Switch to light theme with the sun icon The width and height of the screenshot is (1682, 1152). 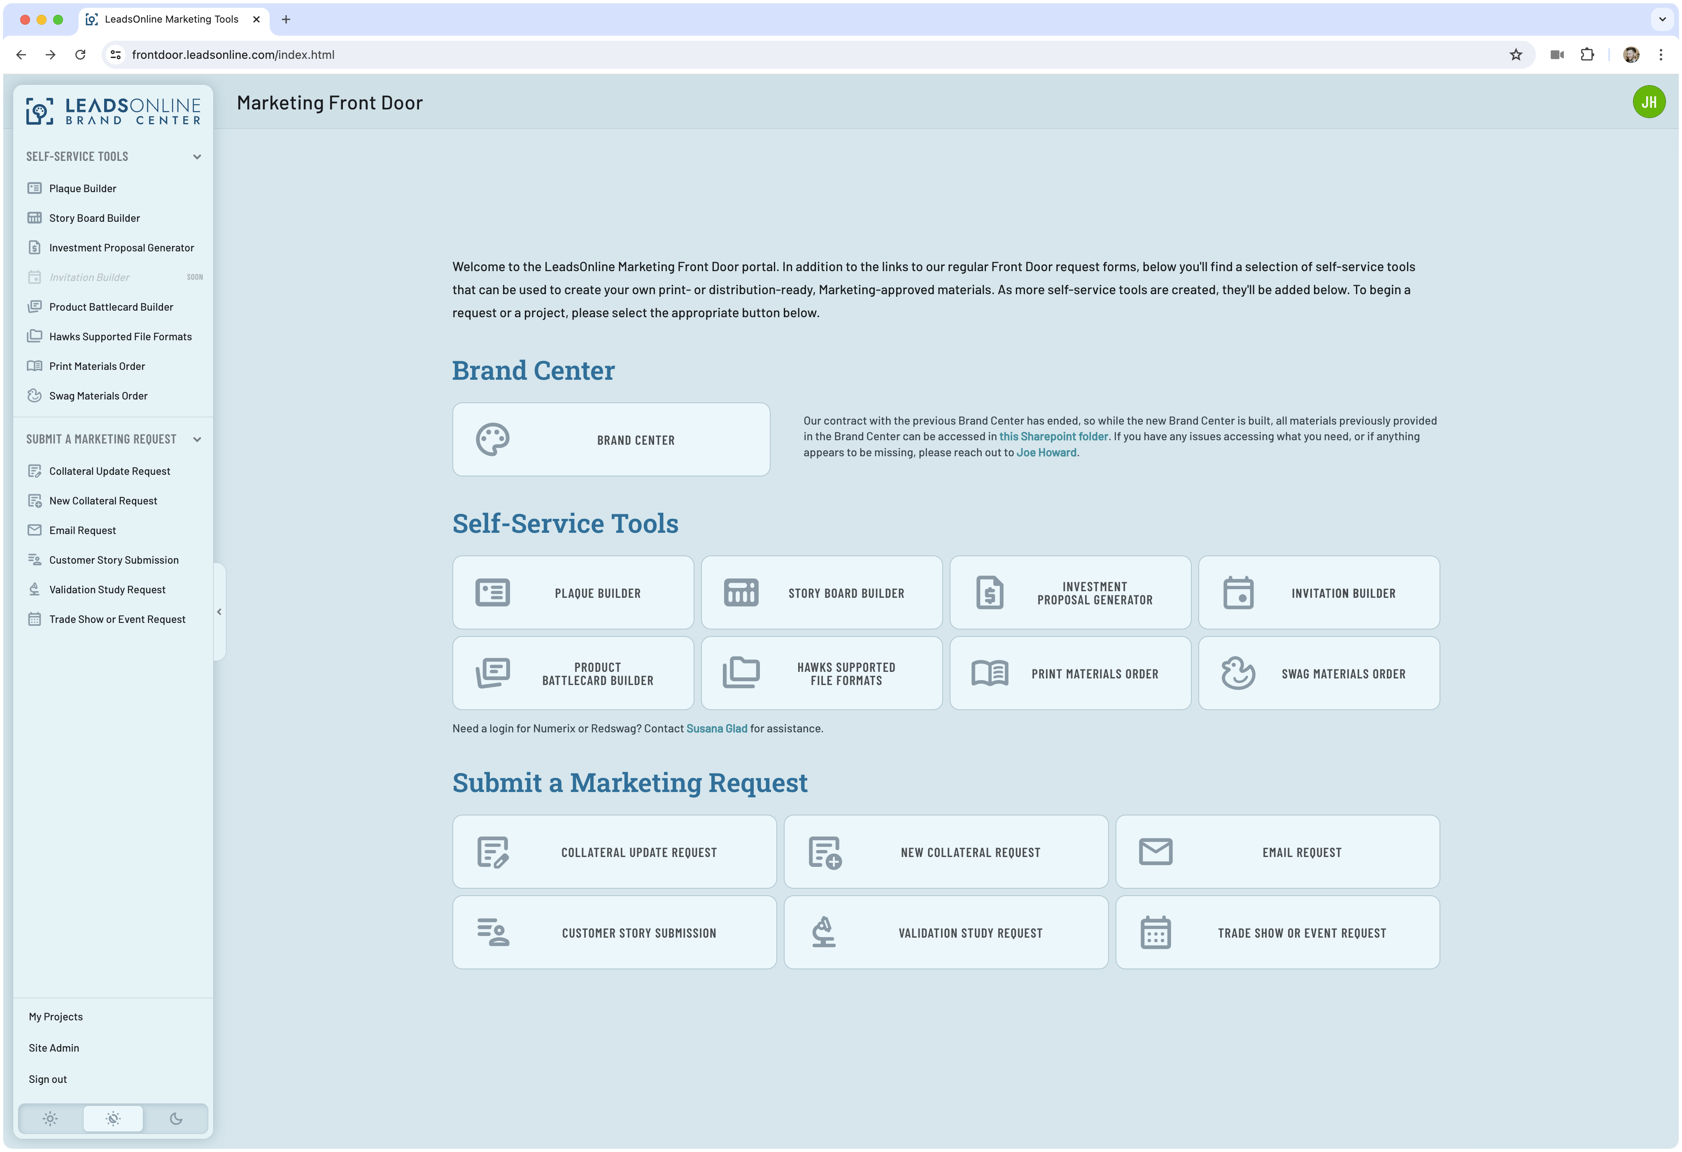pos(50,1119)
